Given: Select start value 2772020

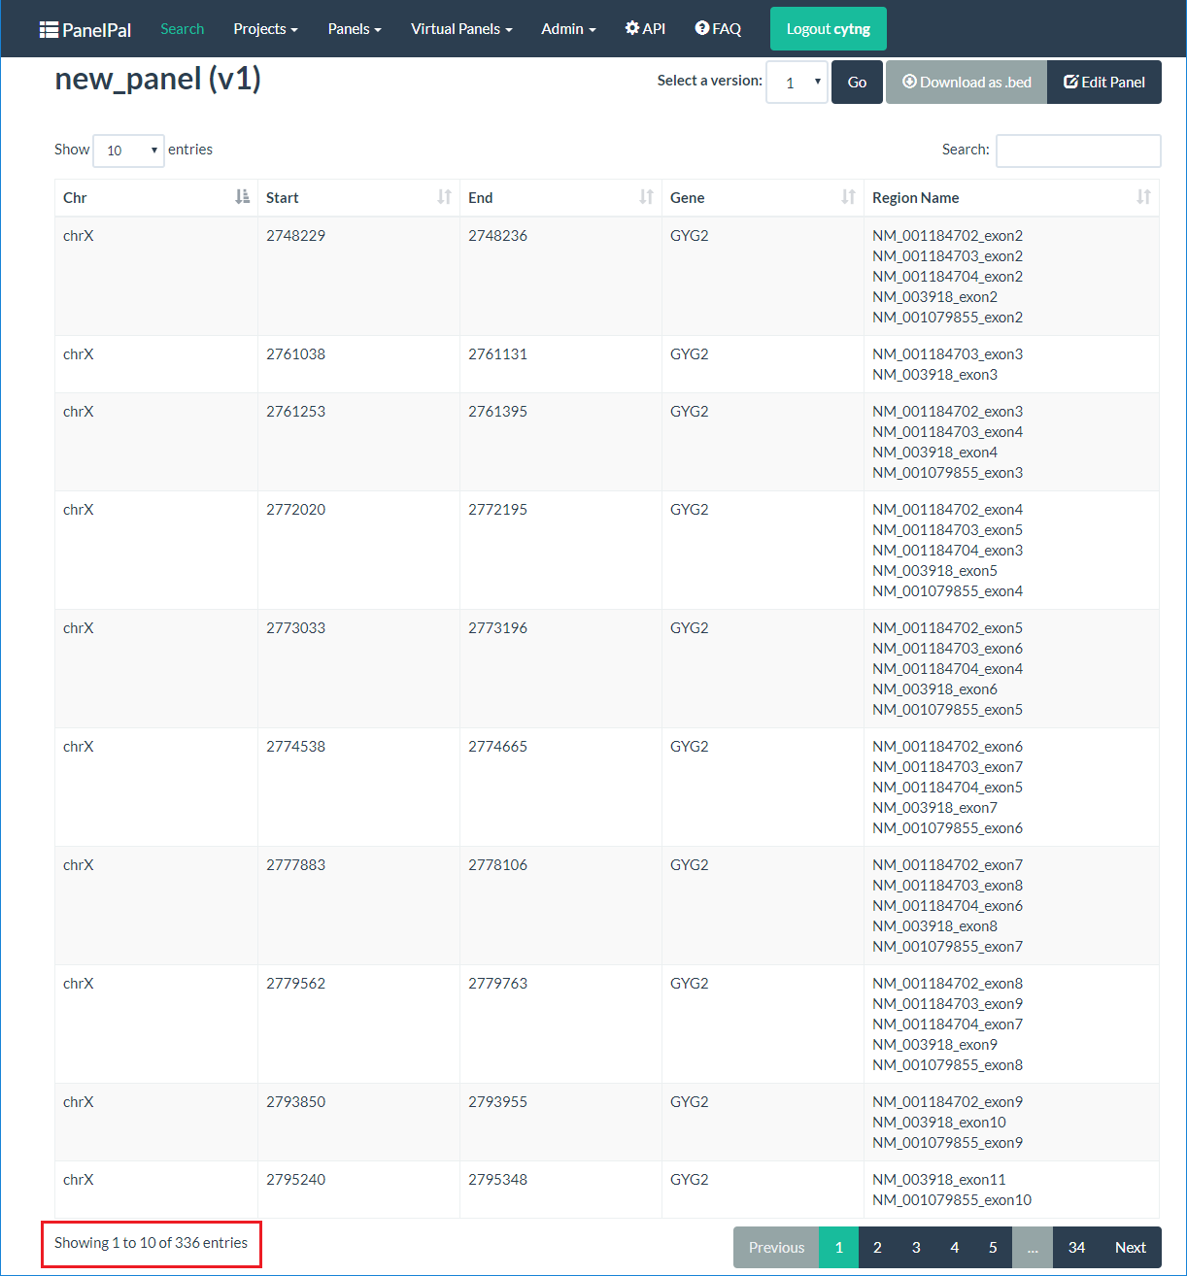Looking at the screenshot, I should [295, 510].
